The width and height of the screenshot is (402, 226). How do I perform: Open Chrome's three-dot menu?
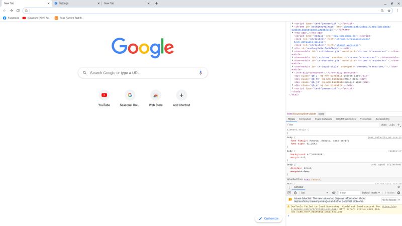[x=397, y=11]
